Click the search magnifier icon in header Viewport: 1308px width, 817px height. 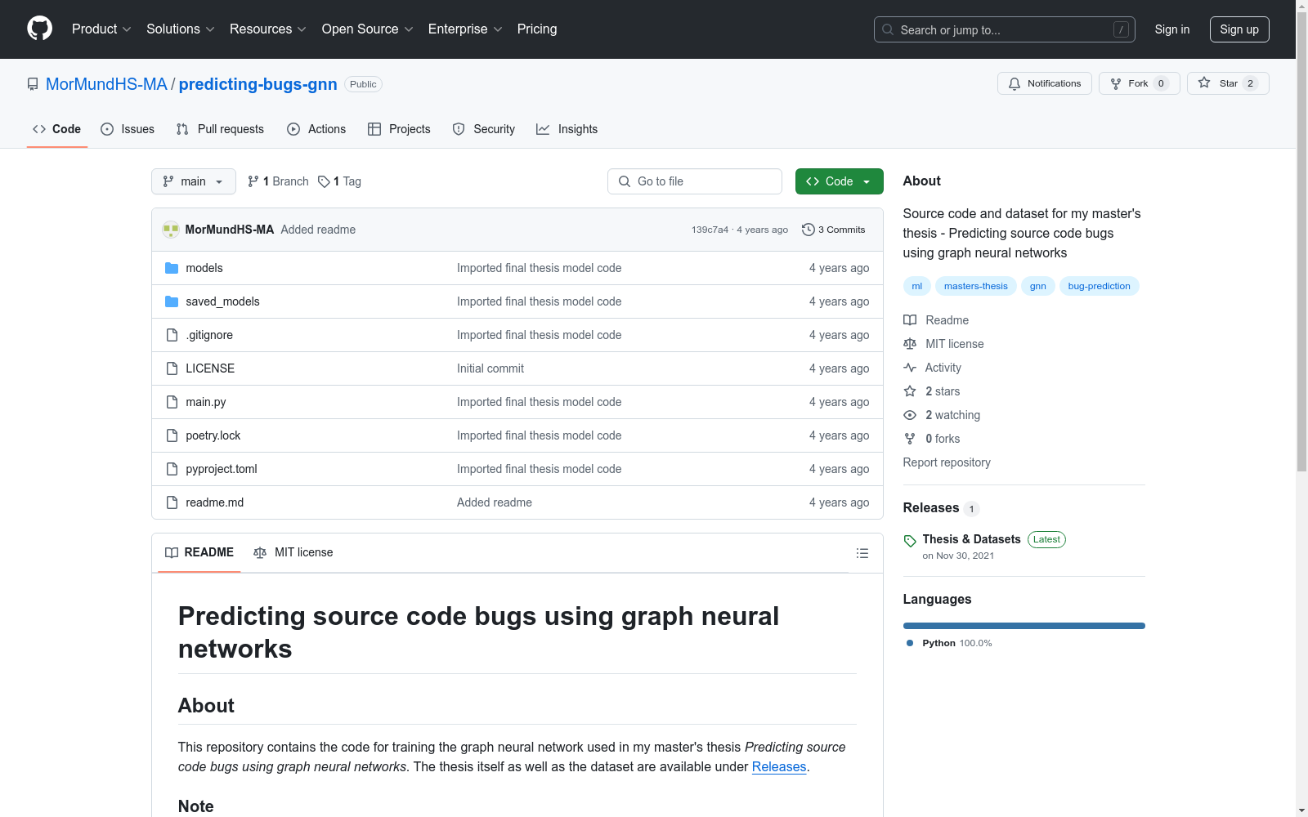(x=888, y=29)
